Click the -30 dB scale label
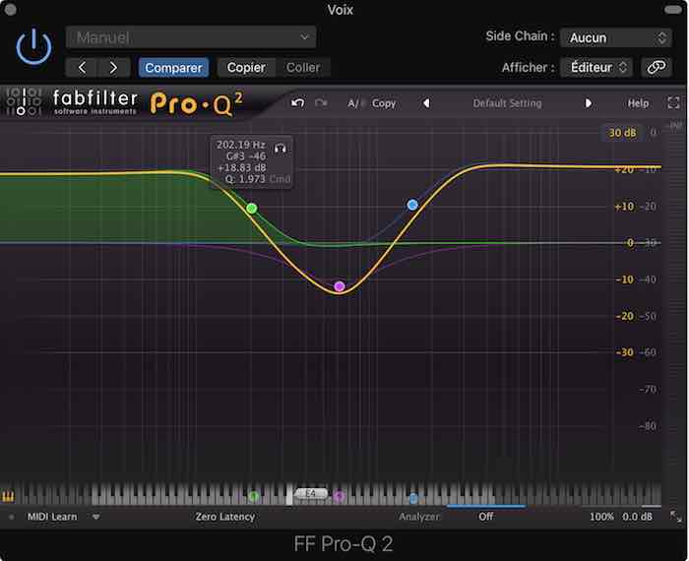This screenshot has width=689, height=561. 624,352
